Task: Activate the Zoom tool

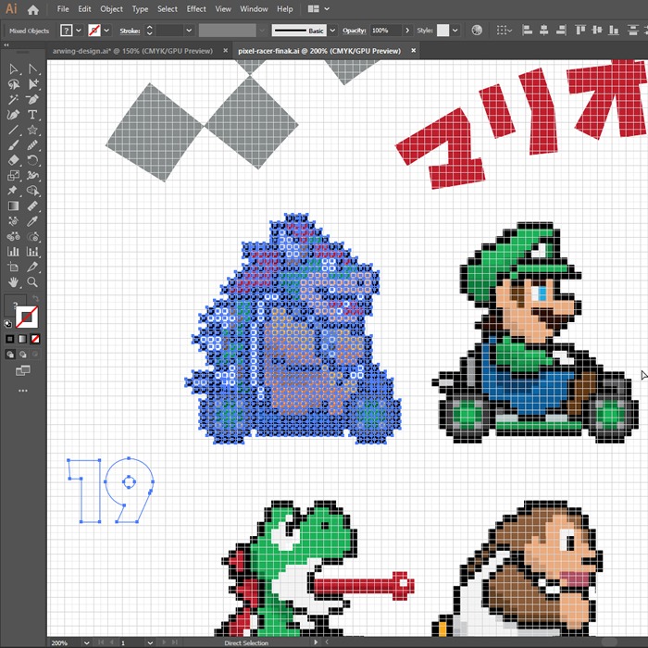Action: [33, 281]
